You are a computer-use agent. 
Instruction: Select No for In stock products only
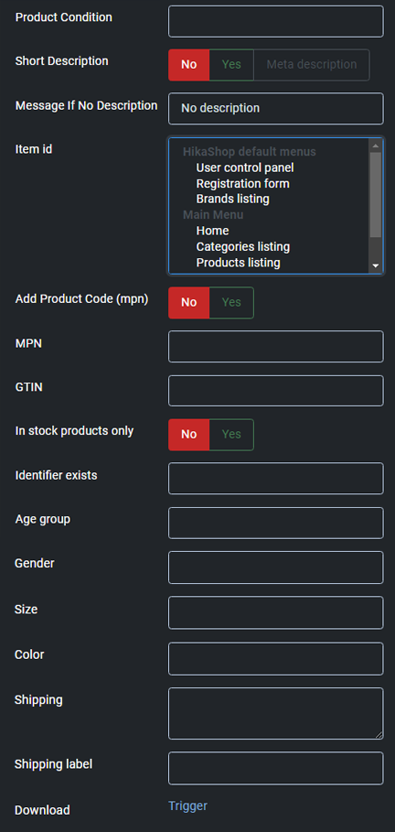188,435
